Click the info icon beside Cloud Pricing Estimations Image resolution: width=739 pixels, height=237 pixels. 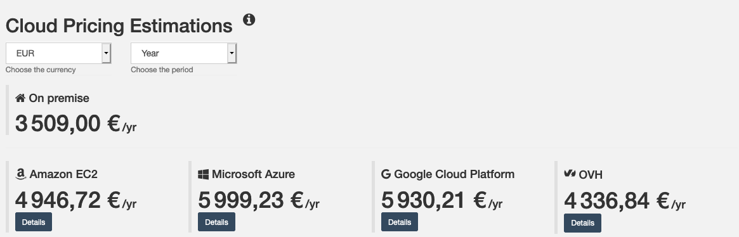tap(249, 20)
